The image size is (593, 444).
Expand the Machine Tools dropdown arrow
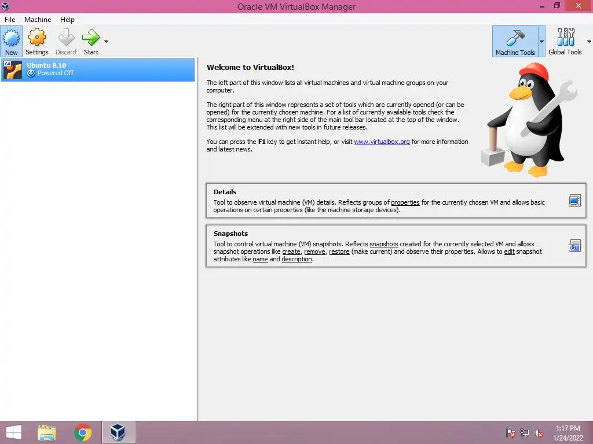pos(541,42)
